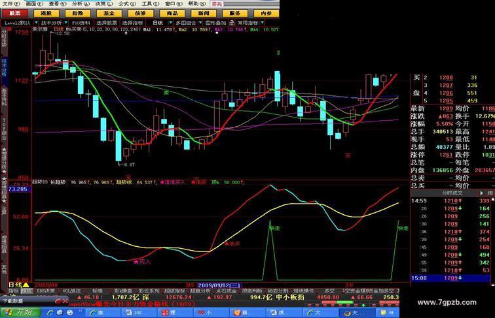Viewport: 495px width, 318px height.
Task: Select the red 股票 category button
Action: tap(14, 13)
